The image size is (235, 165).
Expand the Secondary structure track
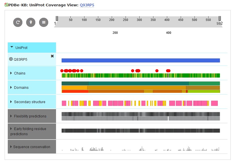(x=11, y=102)
